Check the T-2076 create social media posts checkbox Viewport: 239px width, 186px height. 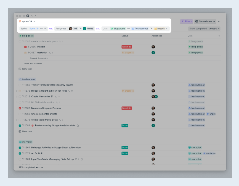coord(20,120)
